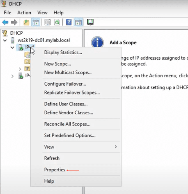Click the Refresh toolbar icon
The image size is (188, 194).
click(x=57, y=22)
